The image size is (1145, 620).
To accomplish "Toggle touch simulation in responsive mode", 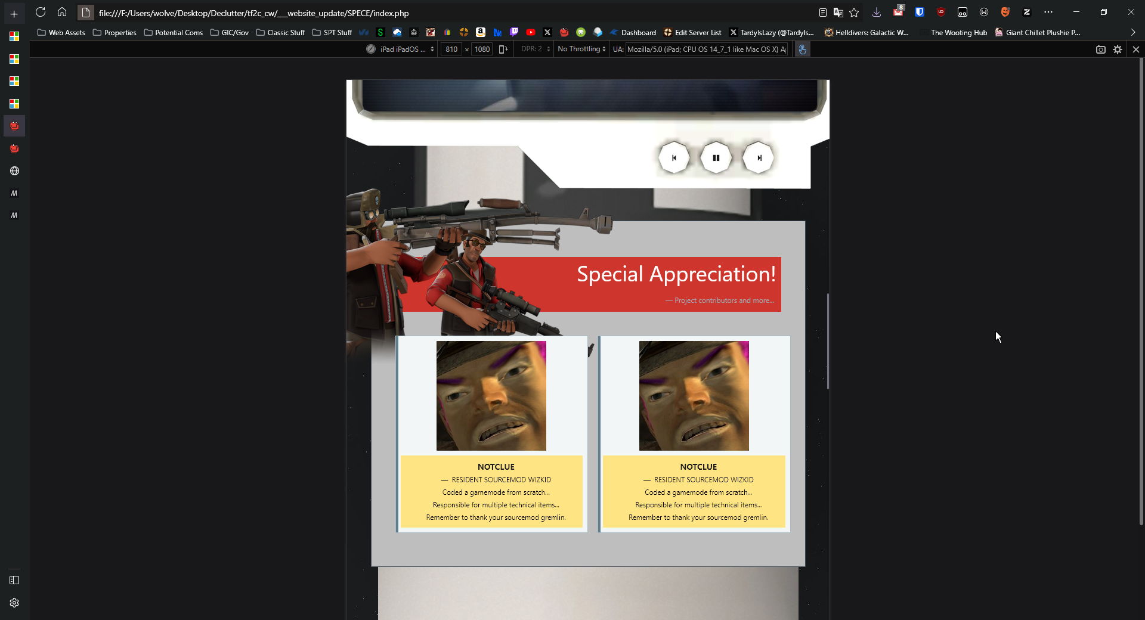I will pos(803,49).
